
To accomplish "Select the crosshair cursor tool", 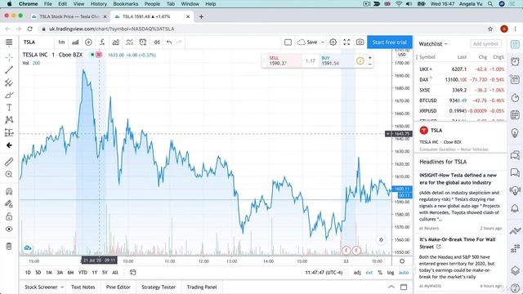I will coord(9,57).
